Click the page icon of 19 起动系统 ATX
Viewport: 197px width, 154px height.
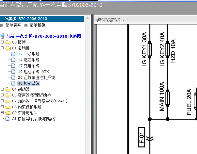click(13, 72)
